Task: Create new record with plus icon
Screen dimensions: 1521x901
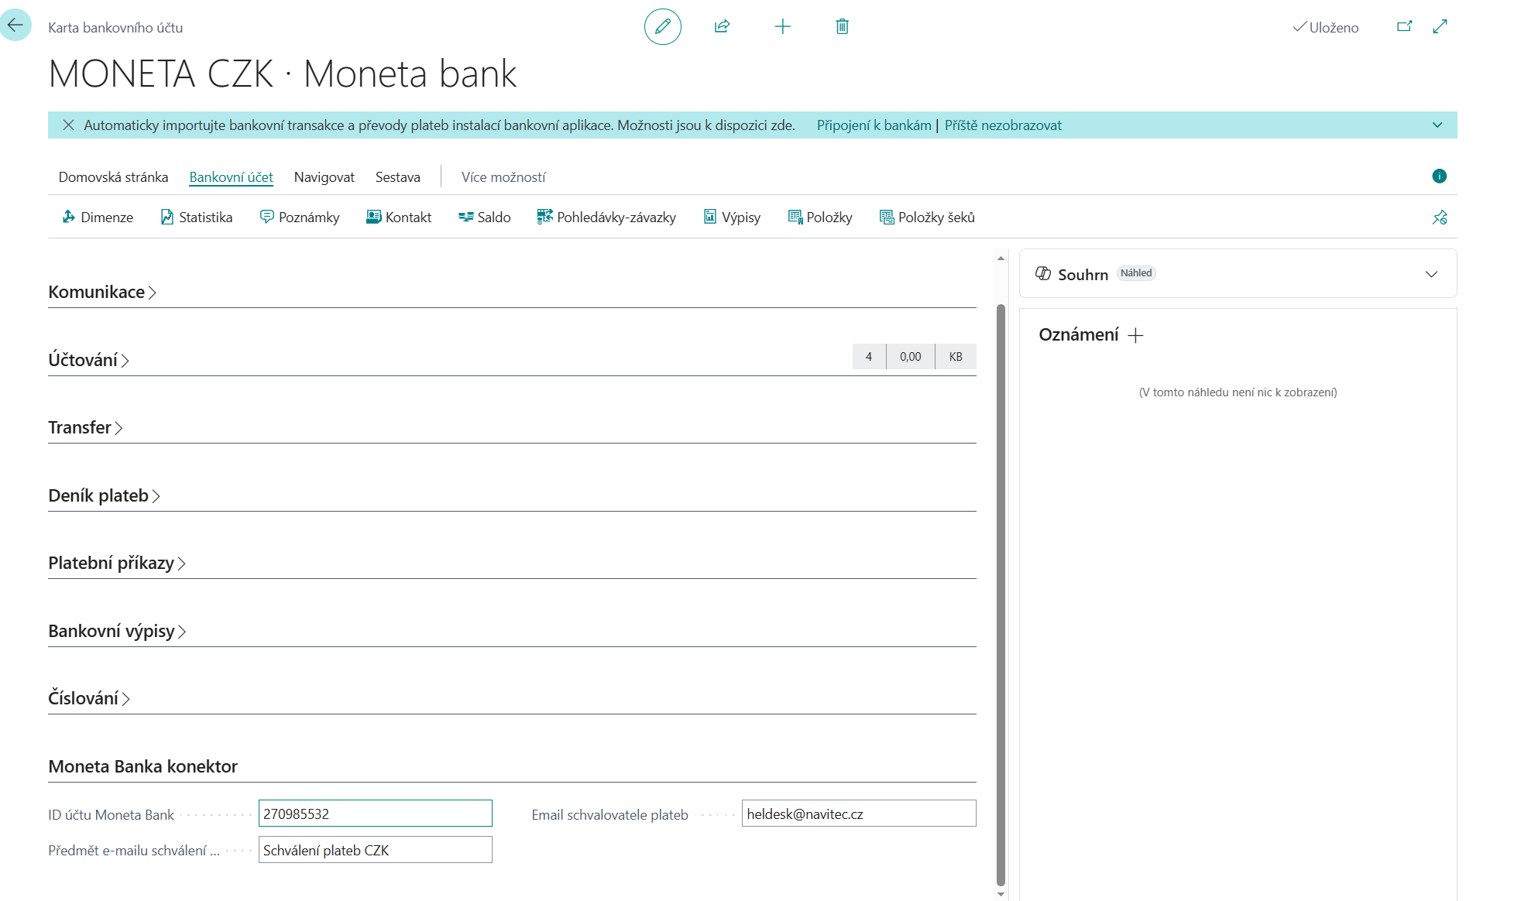Action: [782, 26]
